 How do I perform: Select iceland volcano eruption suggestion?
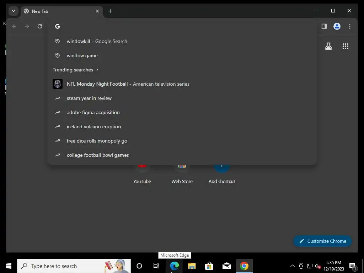182,127
